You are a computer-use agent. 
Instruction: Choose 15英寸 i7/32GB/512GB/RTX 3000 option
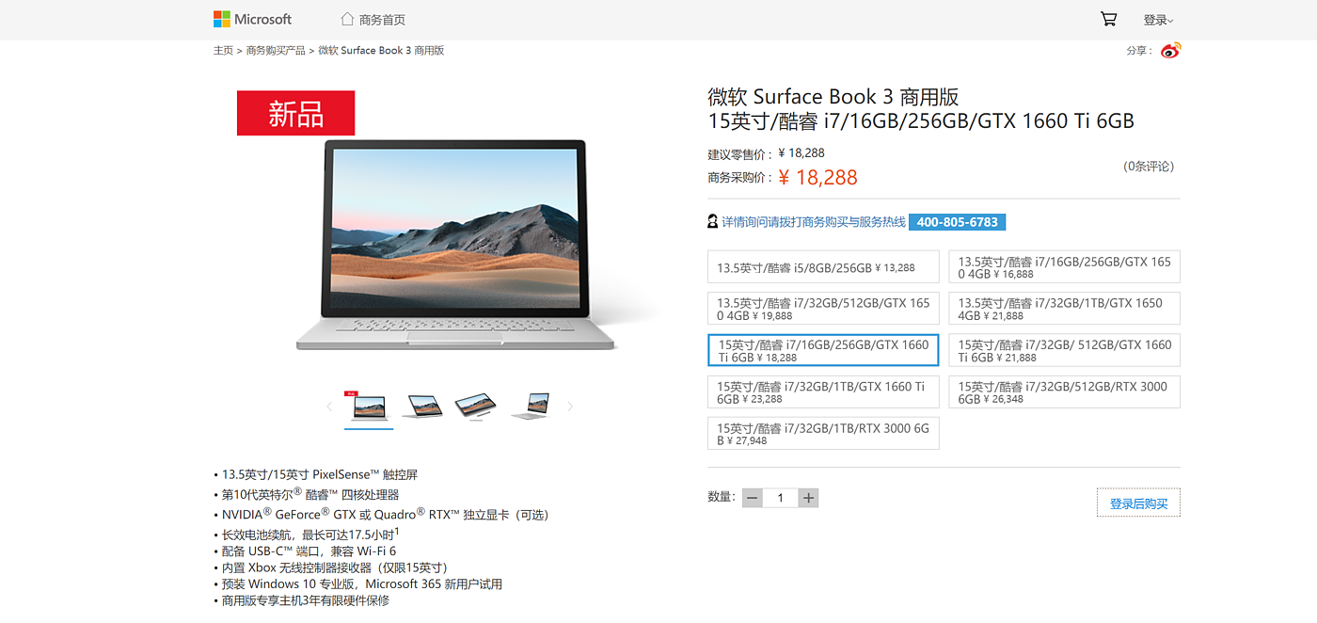coord(1064,391)
